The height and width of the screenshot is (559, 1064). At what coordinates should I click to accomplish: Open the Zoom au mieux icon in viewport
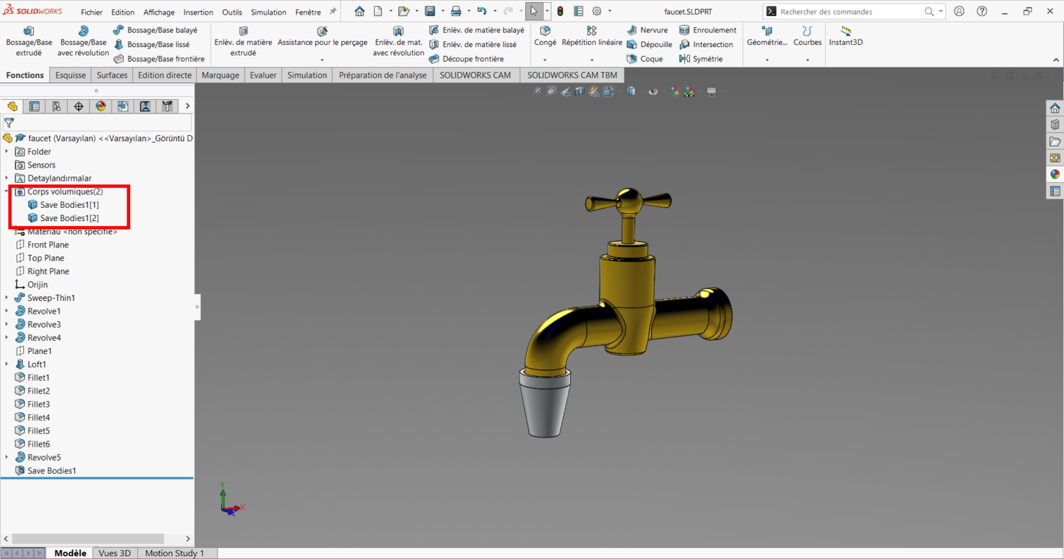point(537,91)
